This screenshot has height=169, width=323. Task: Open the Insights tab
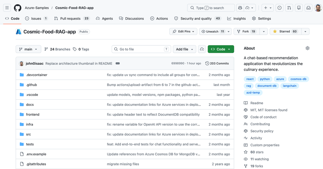pyautogui.click(x=237, y=18)
